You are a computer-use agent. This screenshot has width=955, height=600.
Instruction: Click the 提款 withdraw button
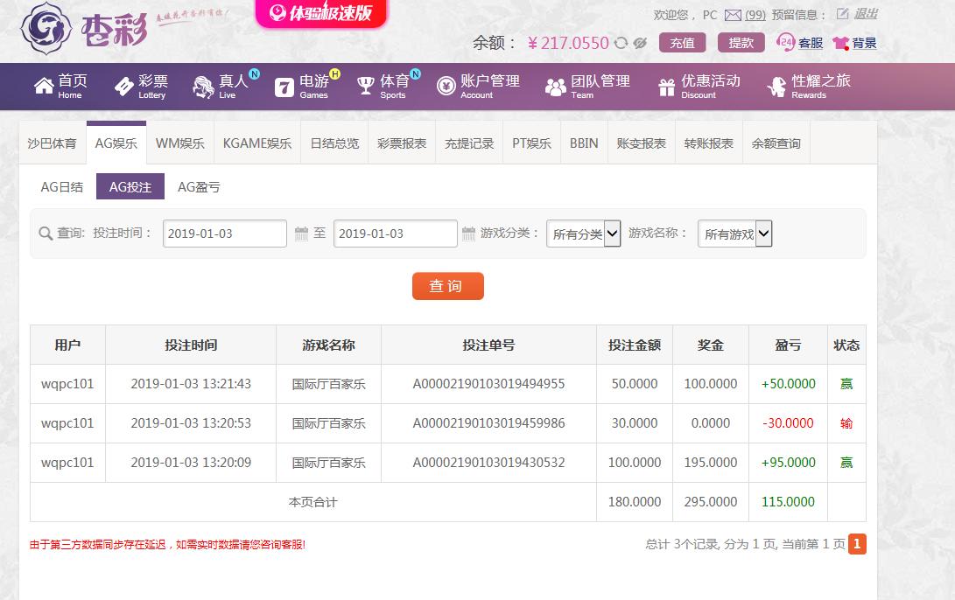741,43
